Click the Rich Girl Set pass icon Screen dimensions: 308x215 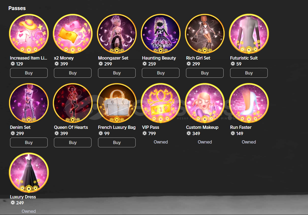pyautogui.click(x=205, y=34)
